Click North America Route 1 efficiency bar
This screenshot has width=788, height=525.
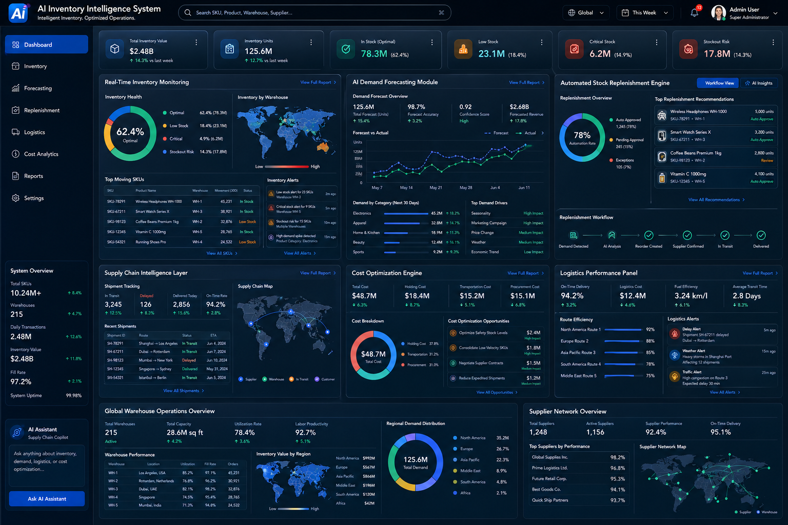coord(623,330)
